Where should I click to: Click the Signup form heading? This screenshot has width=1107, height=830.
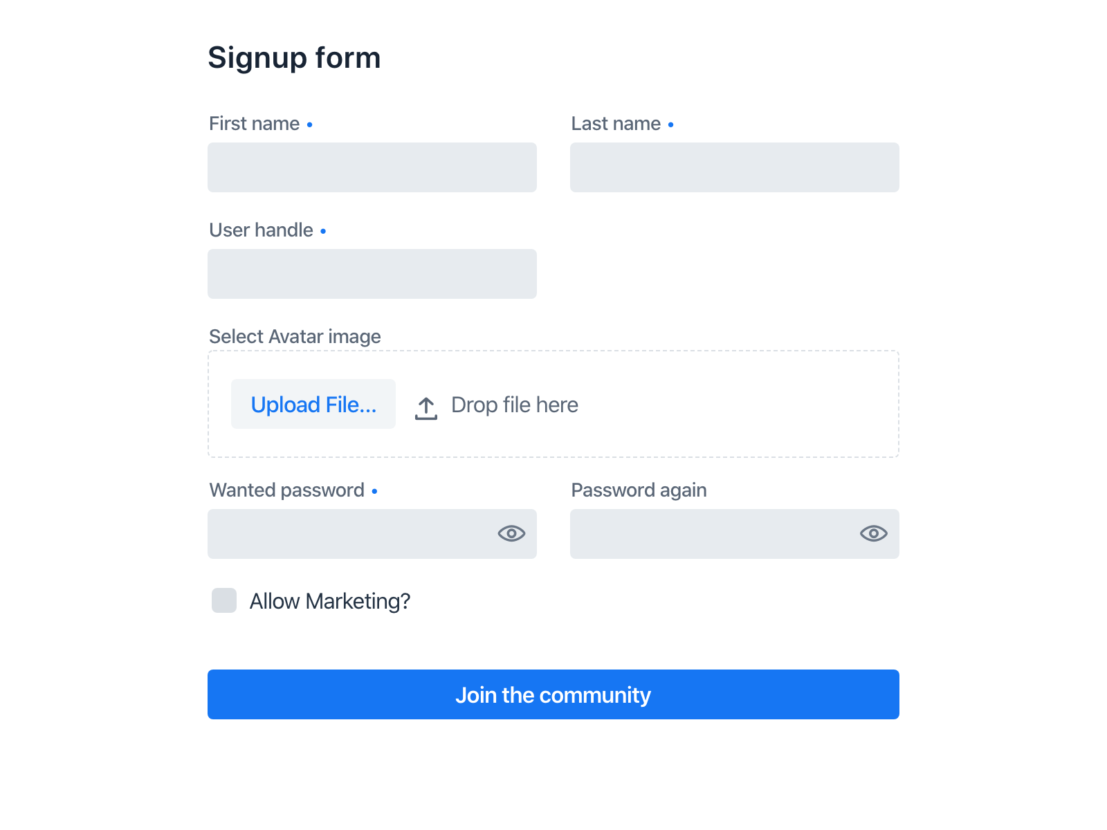point(294,57)
